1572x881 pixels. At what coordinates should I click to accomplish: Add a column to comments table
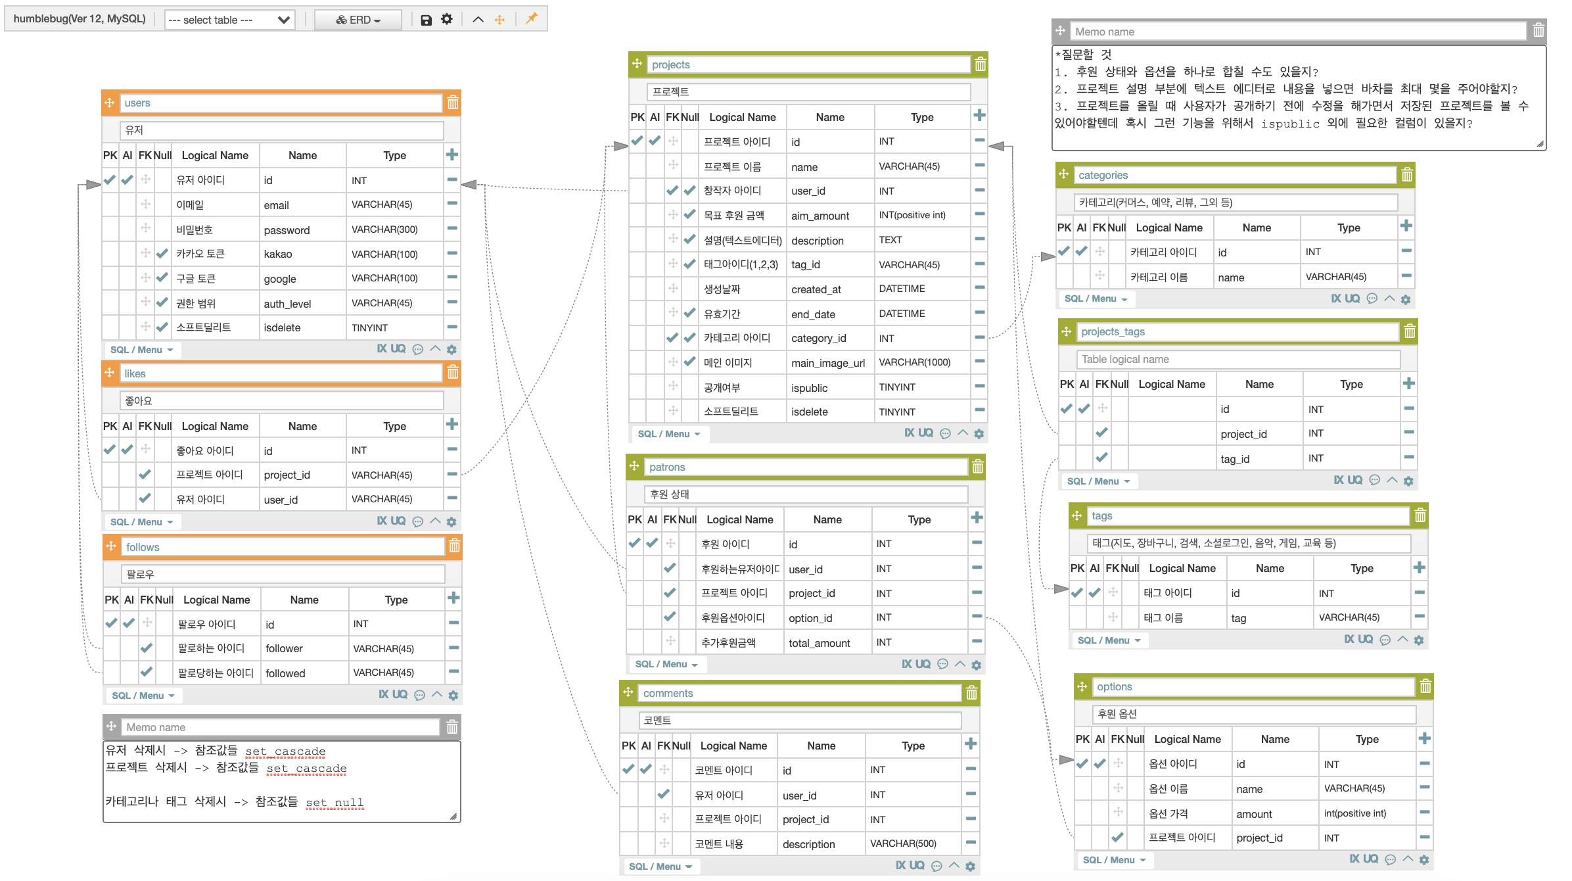click(x=971, y=744)
